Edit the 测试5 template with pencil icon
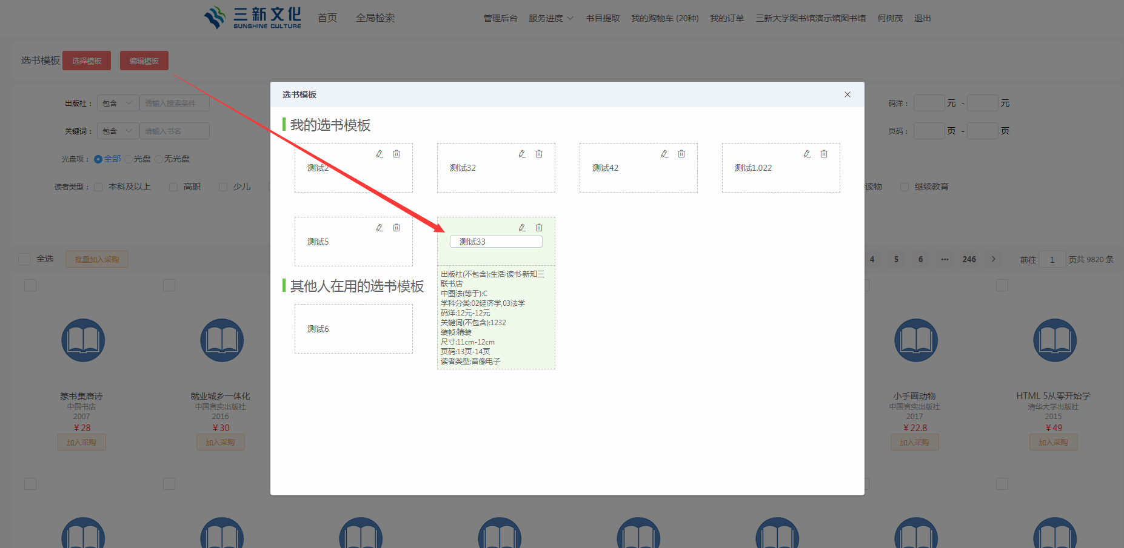Viewport: 1124px width, 548px height. (x=380, y=228)
